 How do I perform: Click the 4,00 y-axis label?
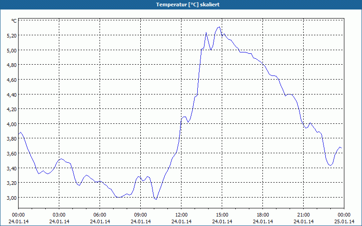tap(12, 124)
